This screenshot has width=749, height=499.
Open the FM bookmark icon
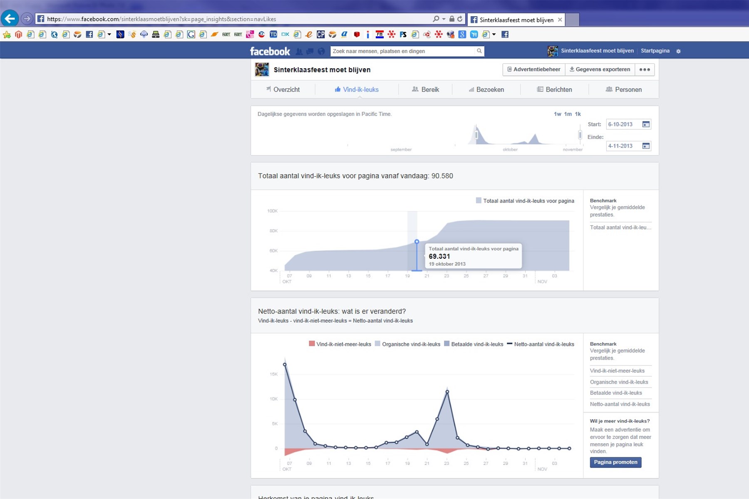pyautogui.click(x=379, y=35)
